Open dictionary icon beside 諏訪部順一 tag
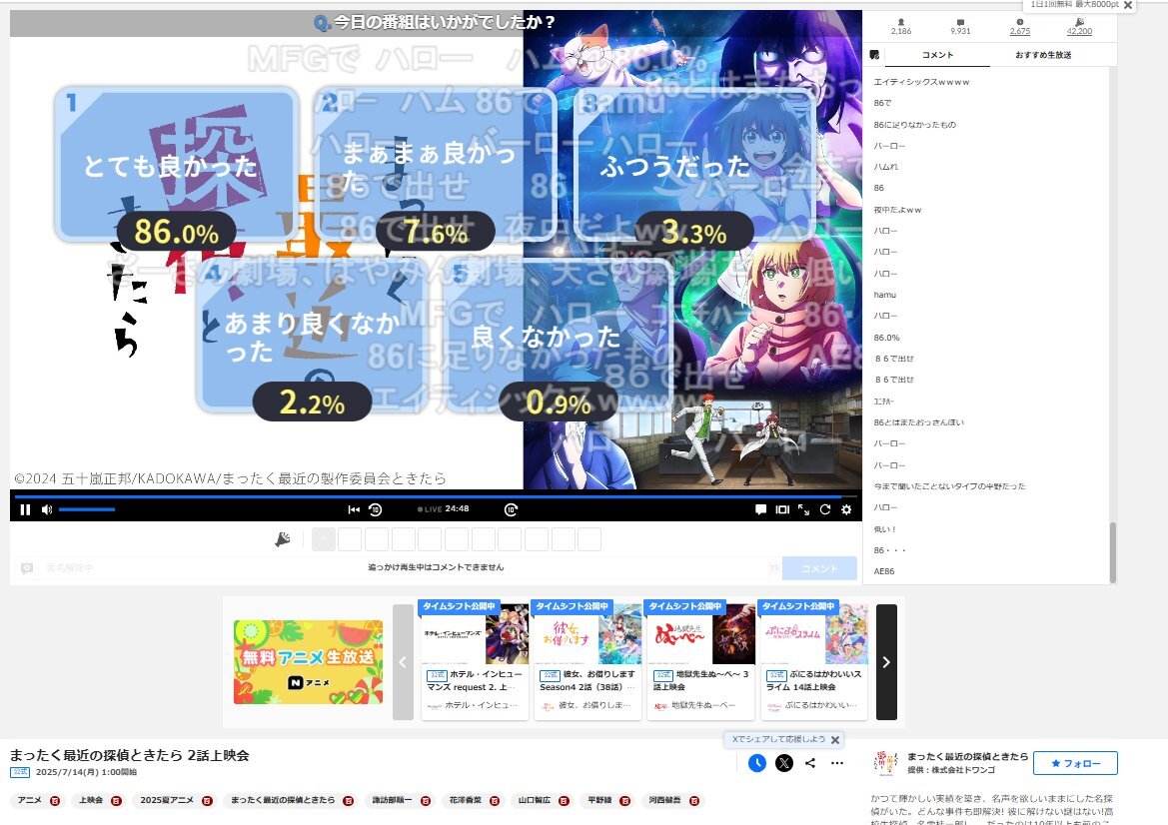 pyautogui.click(x=426, y=801)
